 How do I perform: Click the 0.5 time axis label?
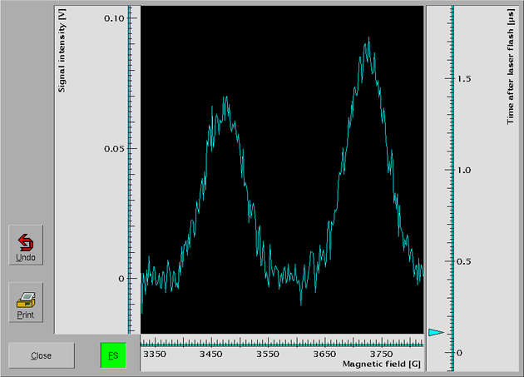click(x=464, y=261)
